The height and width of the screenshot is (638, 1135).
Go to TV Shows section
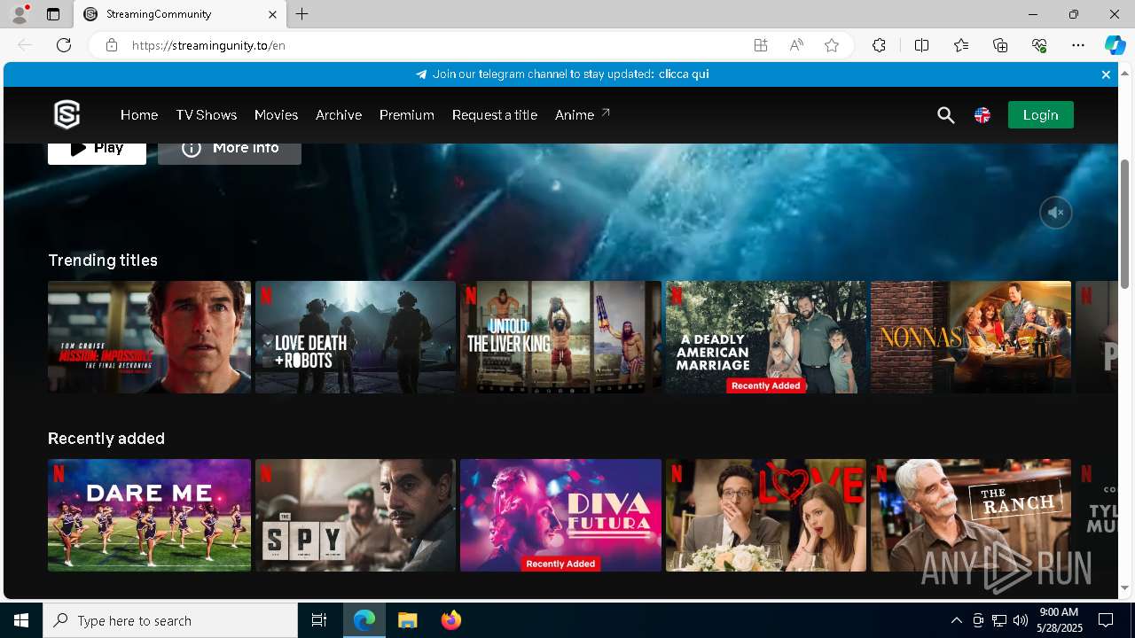(x=206, y=115)
